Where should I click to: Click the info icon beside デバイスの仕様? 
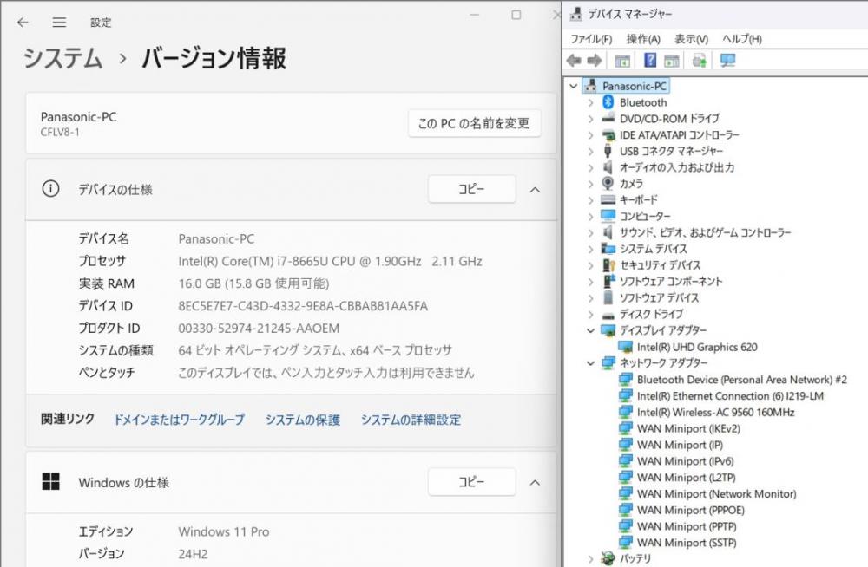50,189
